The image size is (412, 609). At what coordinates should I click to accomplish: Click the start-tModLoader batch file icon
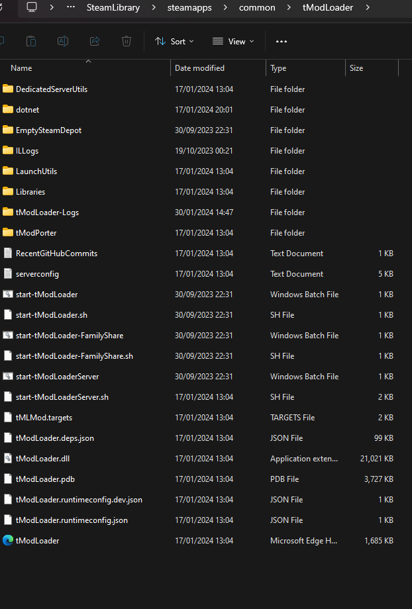point(8,295)
